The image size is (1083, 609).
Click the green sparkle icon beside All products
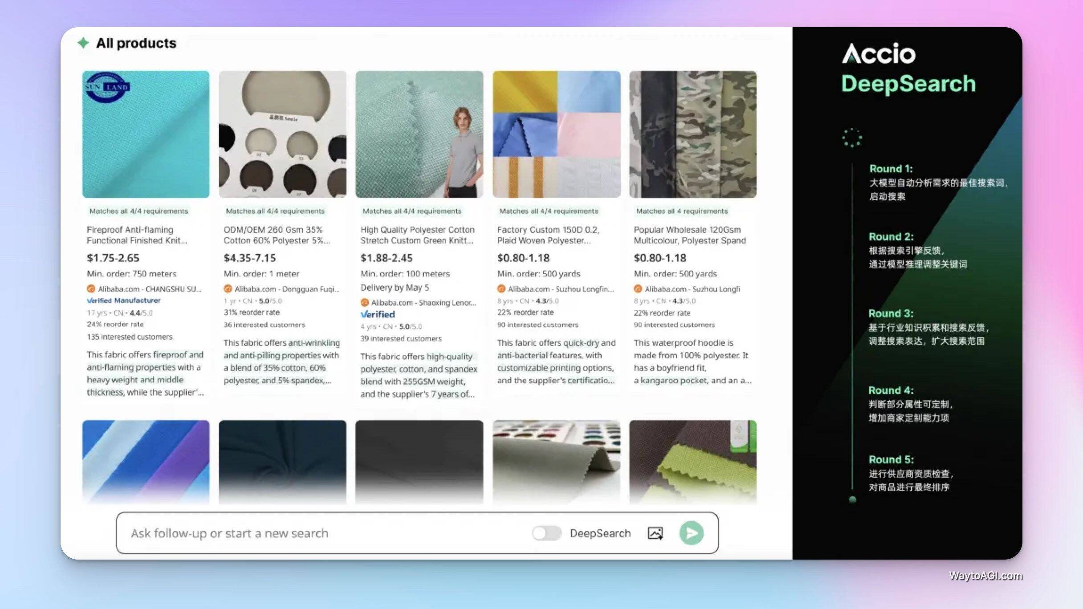[83, 43]
